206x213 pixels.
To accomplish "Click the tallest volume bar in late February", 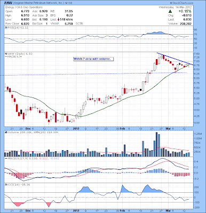I will (157, 144).
